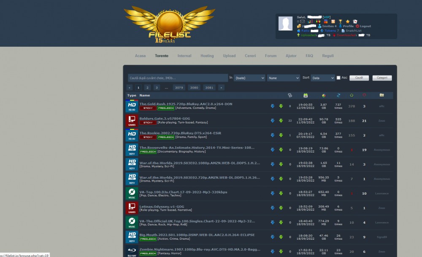Open the Upload menu item
The width and height of the screenshot is (422, 257).
click(x=229, y=56)
